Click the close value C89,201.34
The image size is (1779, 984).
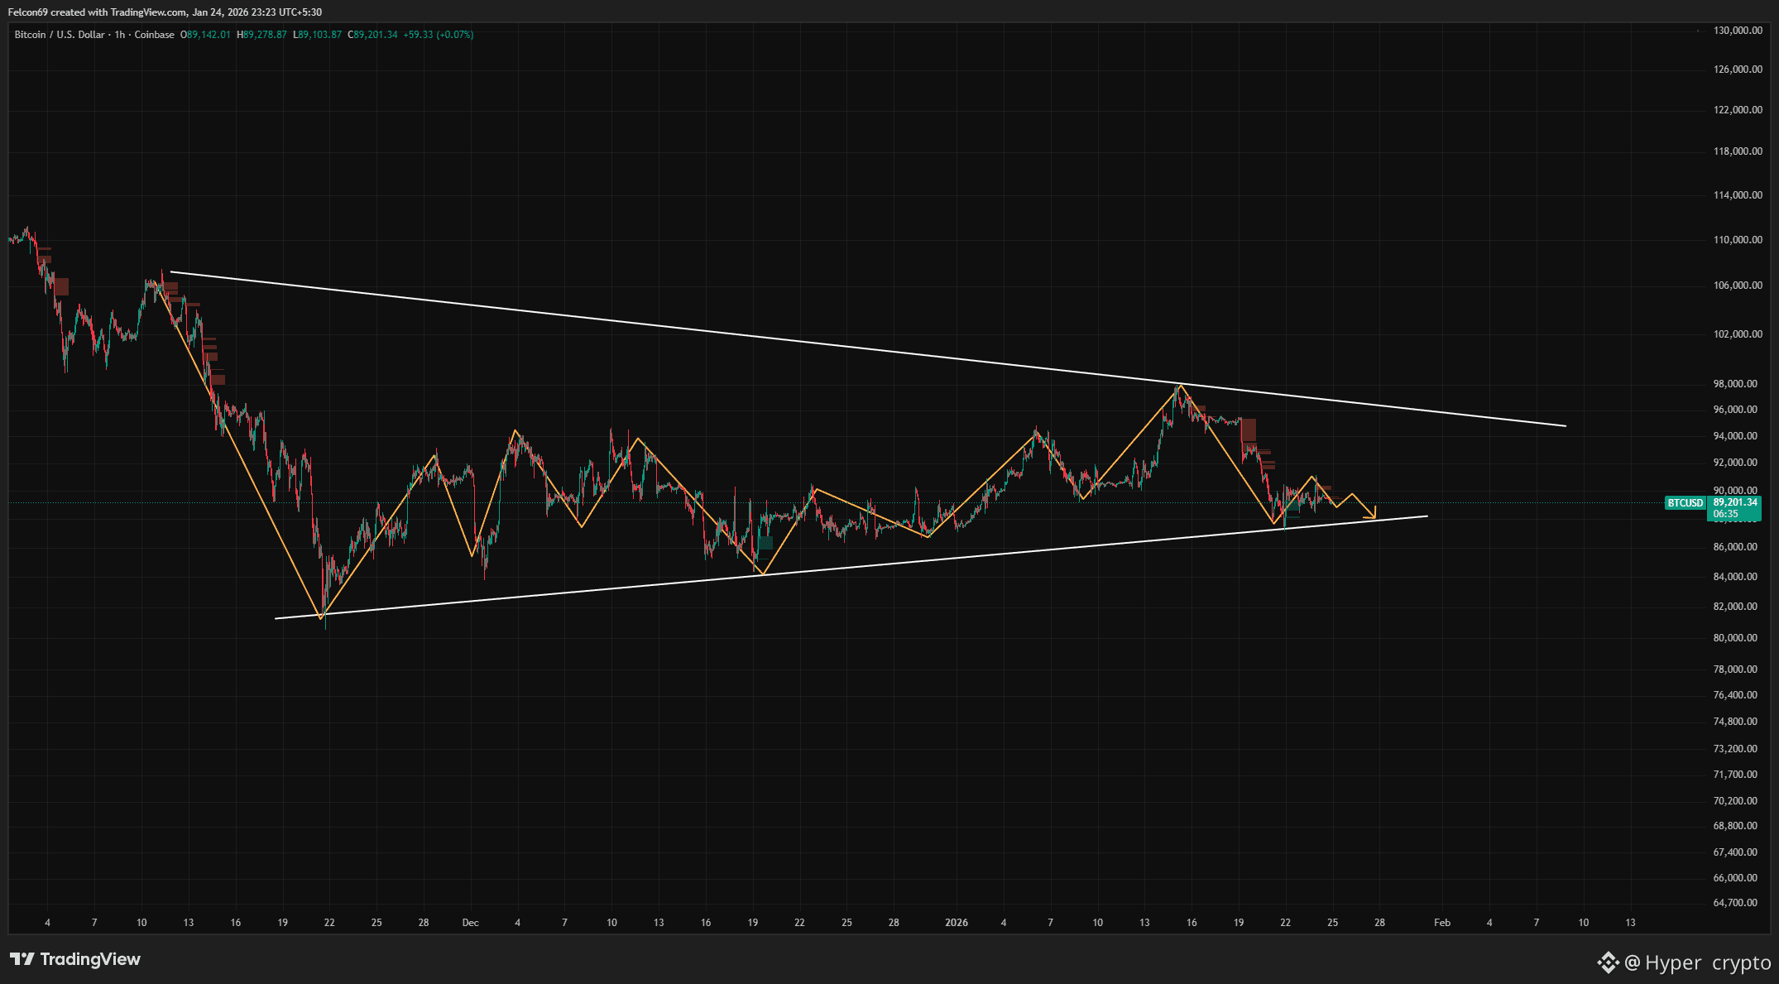(372, 35)
